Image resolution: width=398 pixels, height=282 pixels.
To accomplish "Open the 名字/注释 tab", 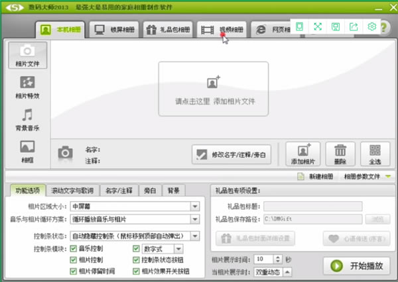I will pos(119,191).
